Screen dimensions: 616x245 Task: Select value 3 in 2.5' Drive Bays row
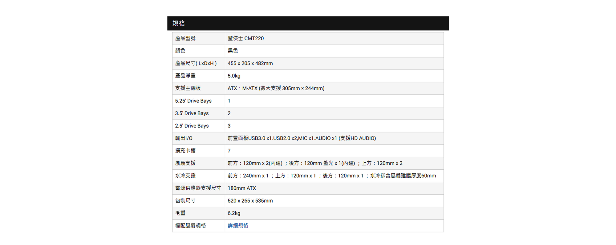229,126
